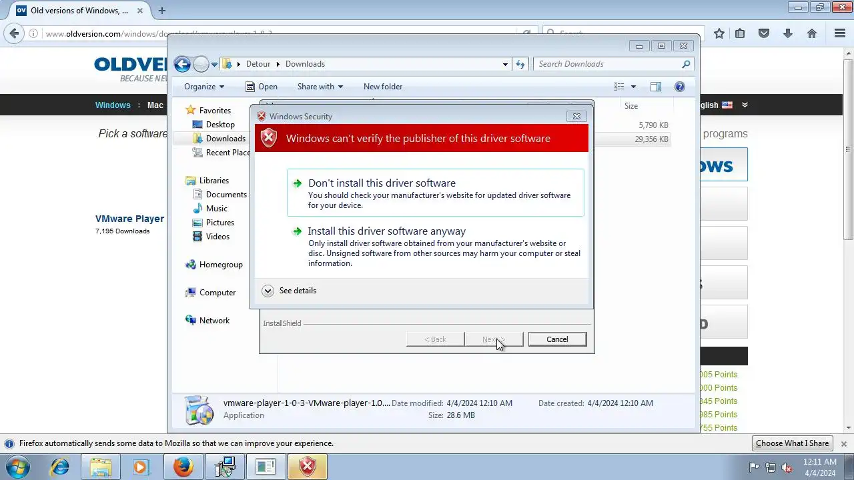The height and width of the screenshot is (480, 854).
Task: Open the Videos library
Action: coord(211,237)
